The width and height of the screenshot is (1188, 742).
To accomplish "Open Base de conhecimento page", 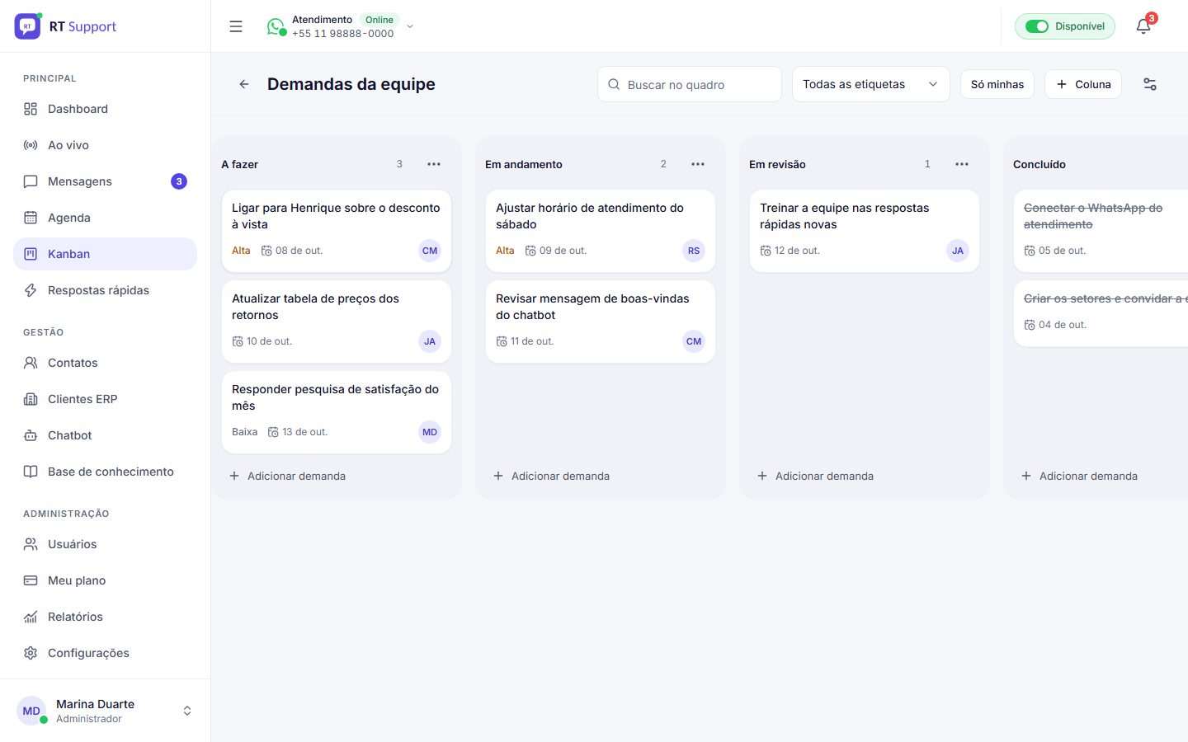I will tap(106, 472).
